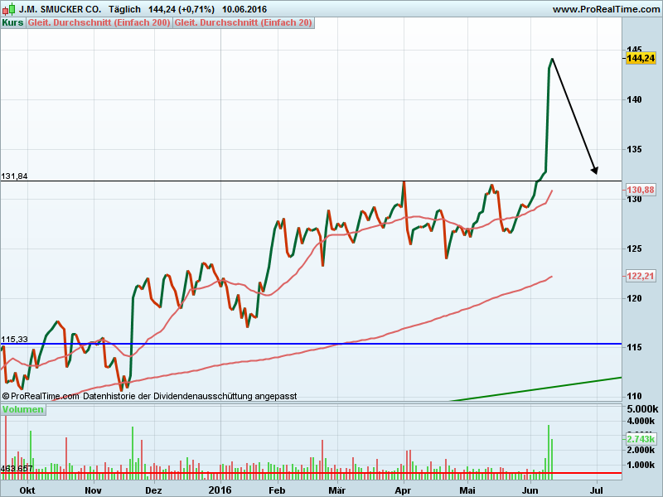
Task: Click the 135 price axis label
Action: tap(634, 149)
